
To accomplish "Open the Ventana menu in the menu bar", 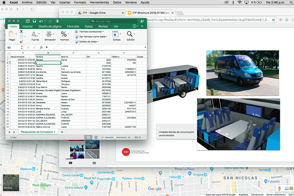I will click(131, 2).
